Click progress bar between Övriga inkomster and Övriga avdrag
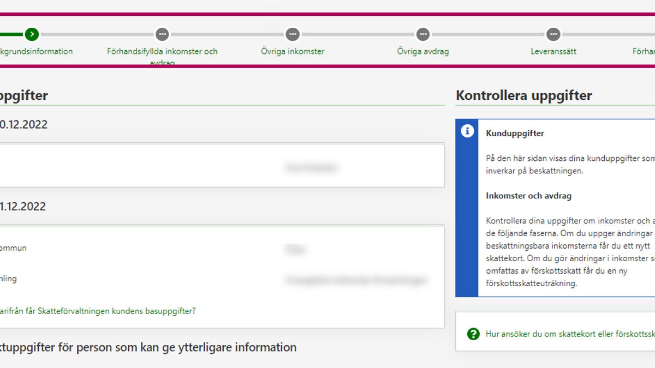655x368 pixels. [x=358, y=34]
